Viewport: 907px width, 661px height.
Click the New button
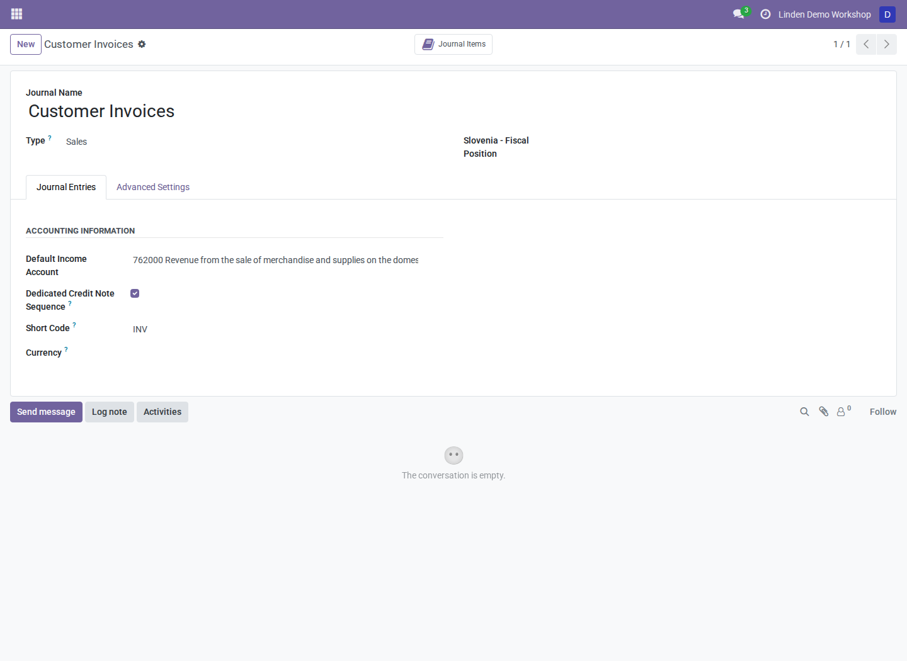tap(26, 44)
